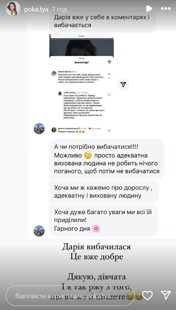Open drofaevgeniia commenter avatar
Viewport: 176px width, 310px height.
point(54,73)
